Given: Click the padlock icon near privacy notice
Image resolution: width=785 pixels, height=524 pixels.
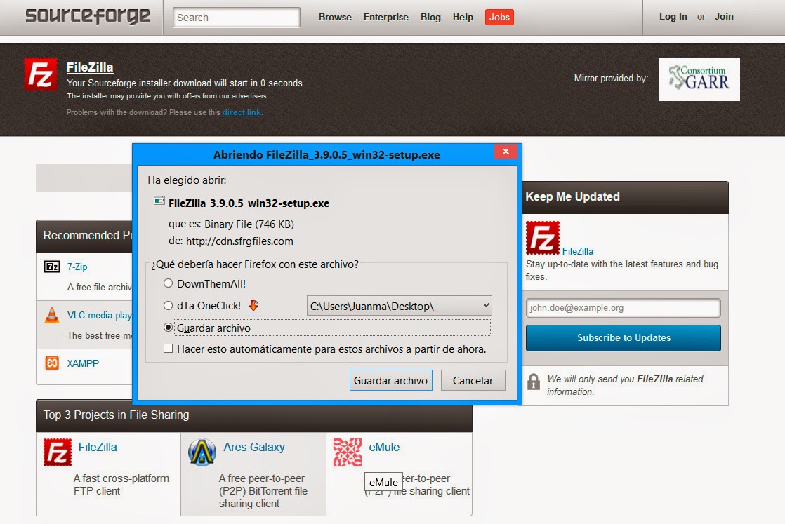Looking at the screenshot, I should (534, 382).
